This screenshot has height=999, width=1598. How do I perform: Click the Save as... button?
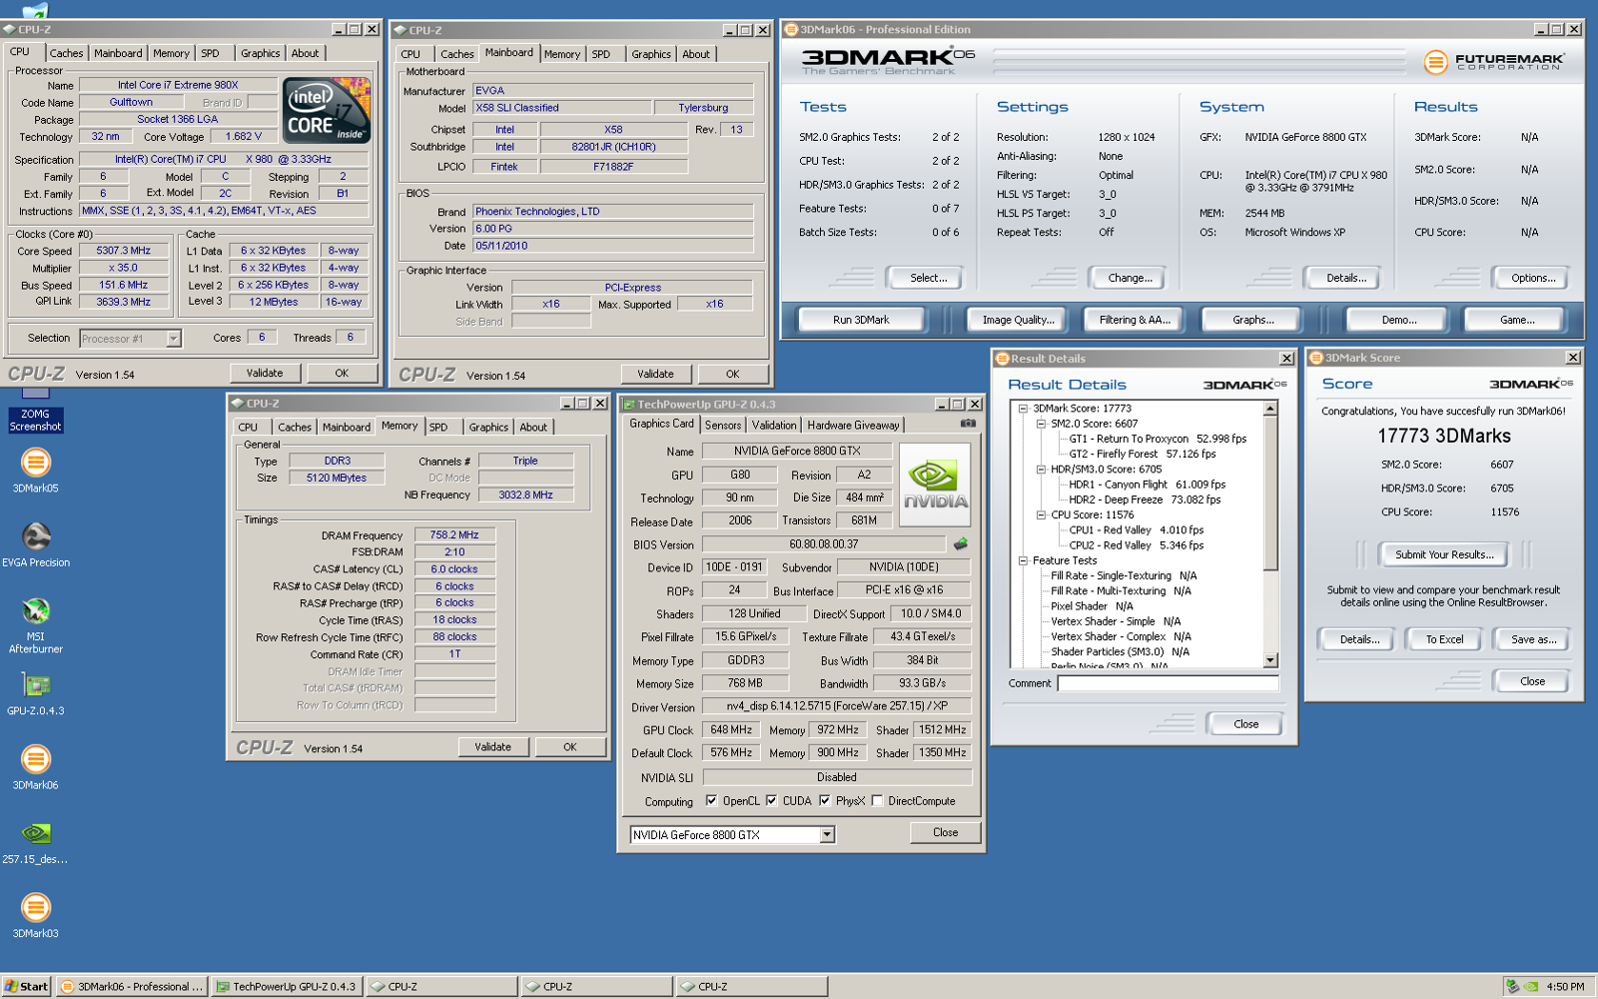(1533, 639)
